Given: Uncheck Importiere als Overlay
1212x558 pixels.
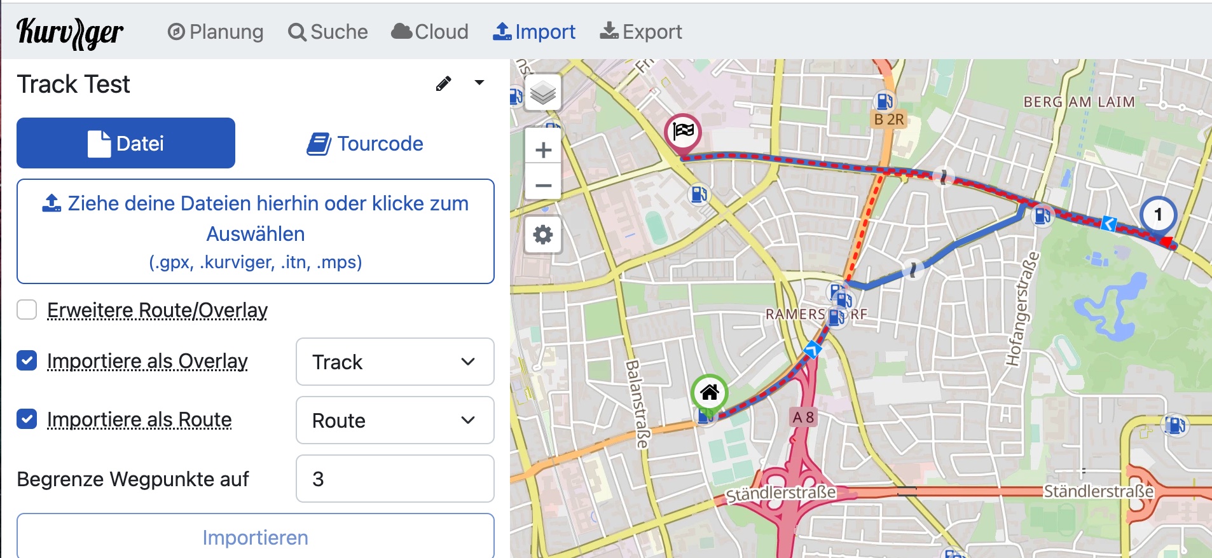Looking at the screenshot, I should (27, 361).
